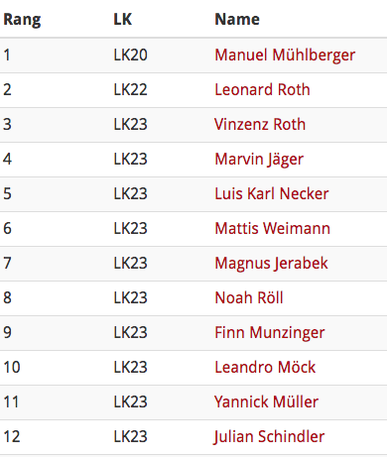Click rank number 12 cell

12,436
